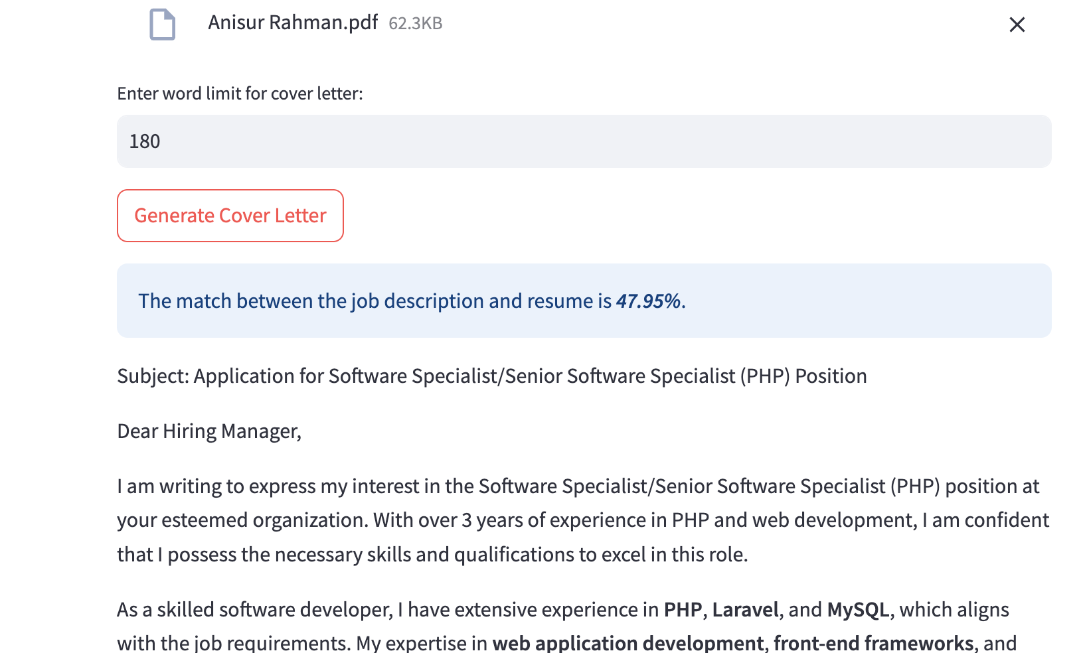
Task: Click bold 'front-end frameworks' phrase
Action: (x=873, y=642)
